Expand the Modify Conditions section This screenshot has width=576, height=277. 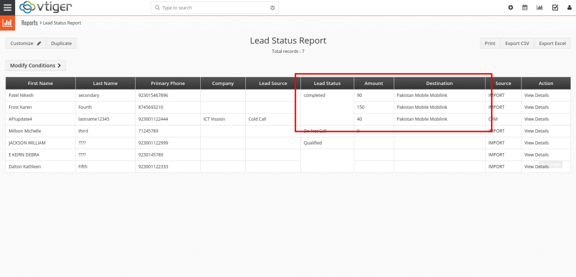pos(35,65)
